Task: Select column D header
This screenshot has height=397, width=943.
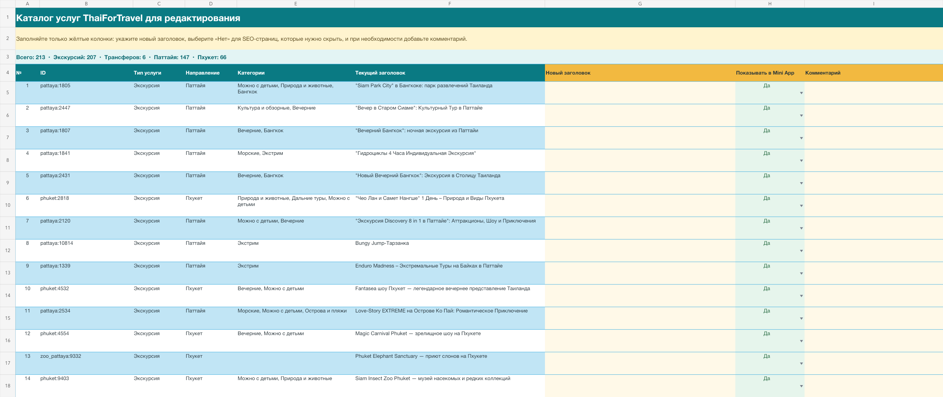Action: (211, 4)
